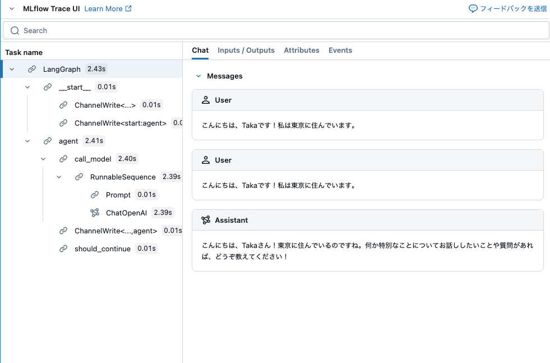Switch to the Events tab
This screenshot has width=550, height=363.
click(x=340, y=50)
